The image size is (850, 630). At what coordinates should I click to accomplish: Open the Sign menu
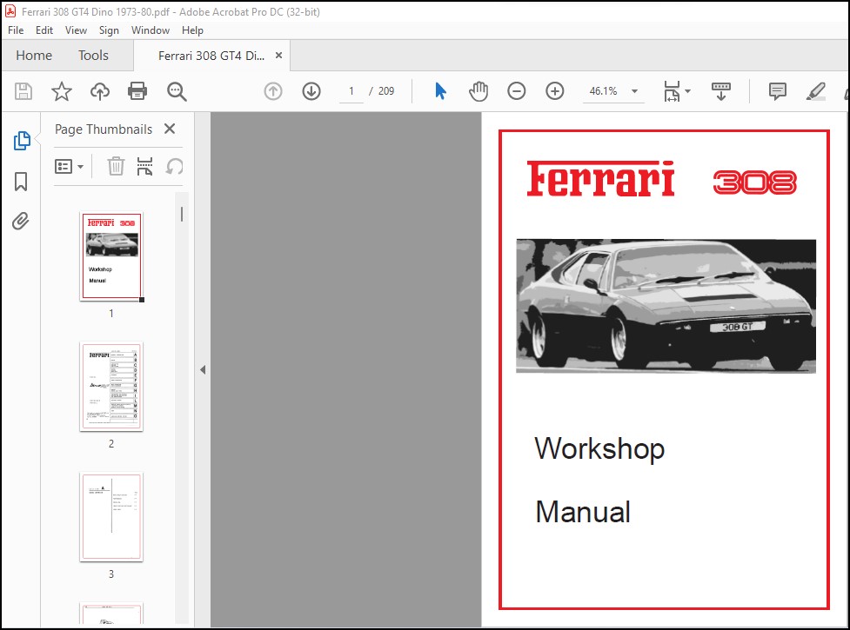(x=109, y=30)
